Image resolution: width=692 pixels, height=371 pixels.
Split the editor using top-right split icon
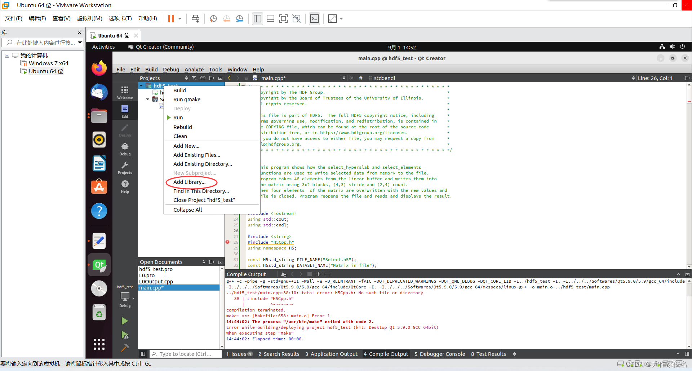tap(687, 78)
